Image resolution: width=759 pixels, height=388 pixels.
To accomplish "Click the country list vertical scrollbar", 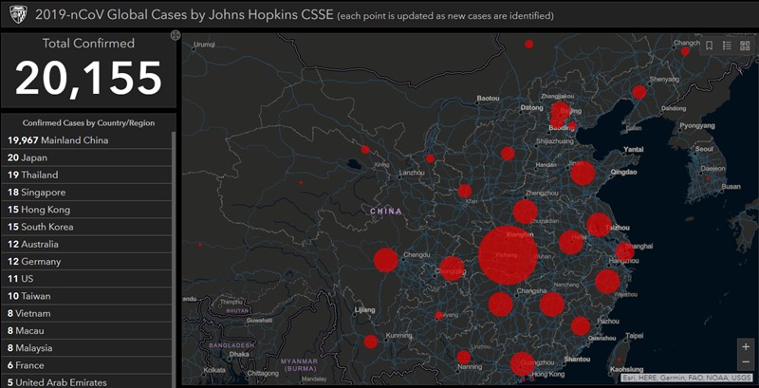I will pos(175,256).
